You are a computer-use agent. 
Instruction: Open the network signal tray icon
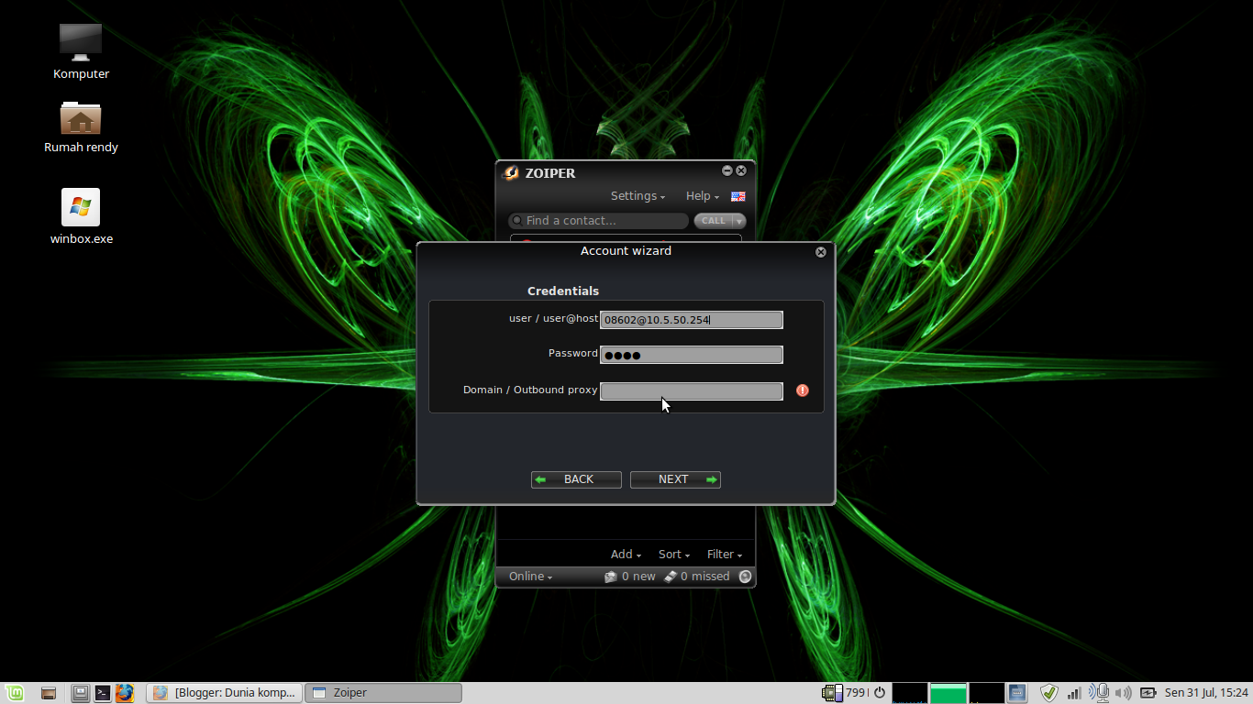1074,693
